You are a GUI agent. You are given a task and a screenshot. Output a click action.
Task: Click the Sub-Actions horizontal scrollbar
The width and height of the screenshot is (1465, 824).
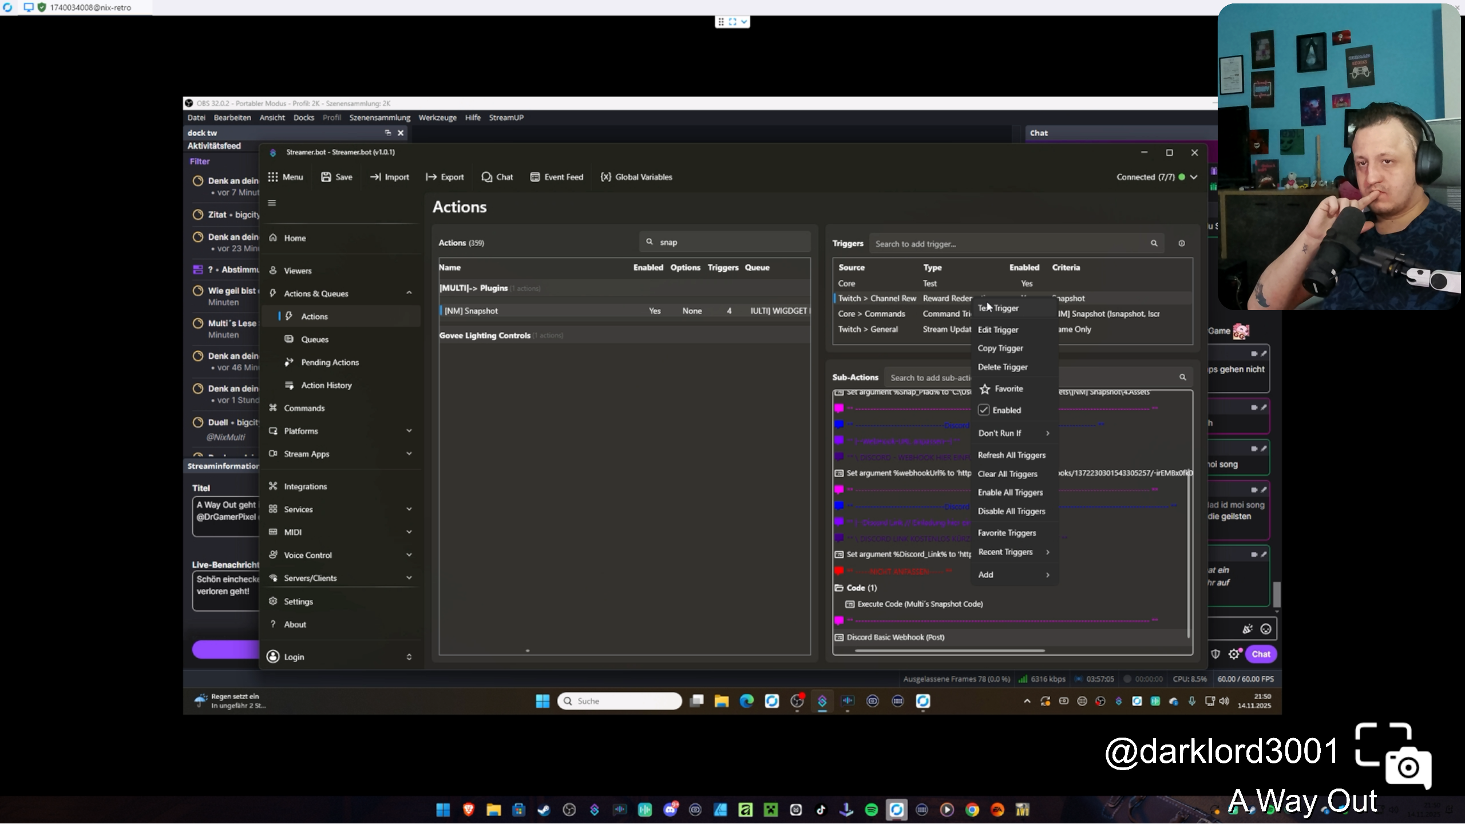[950, 651]
